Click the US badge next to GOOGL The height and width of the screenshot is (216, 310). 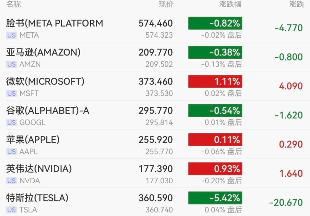click(x=11, y=122)
